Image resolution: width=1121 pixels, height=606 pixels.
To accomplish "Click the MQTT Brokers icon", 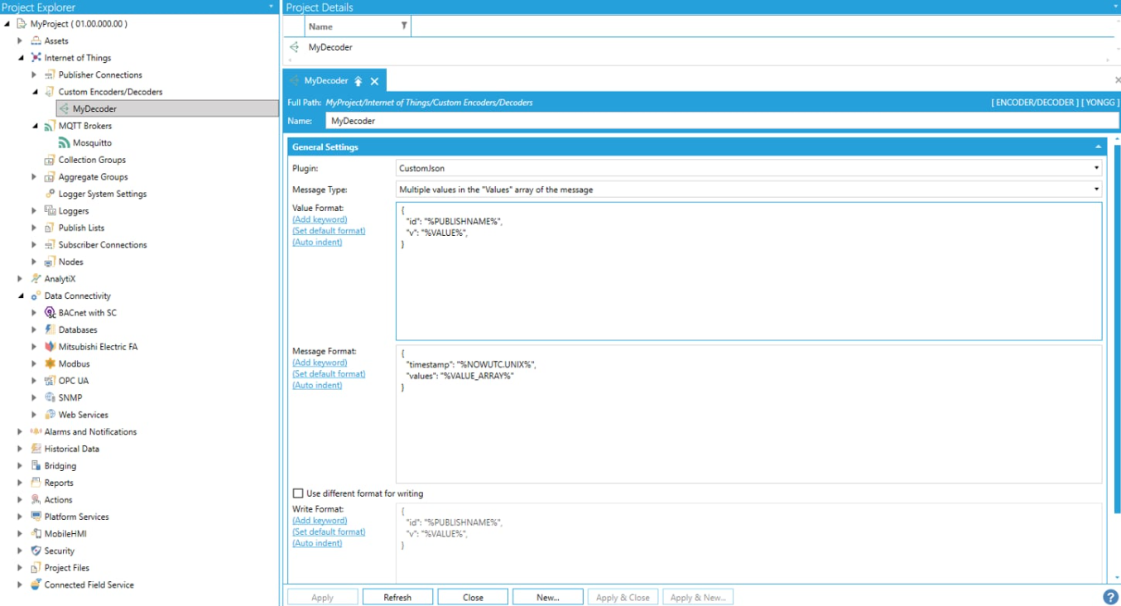I will pyautogui.click(x=50, y=126).
